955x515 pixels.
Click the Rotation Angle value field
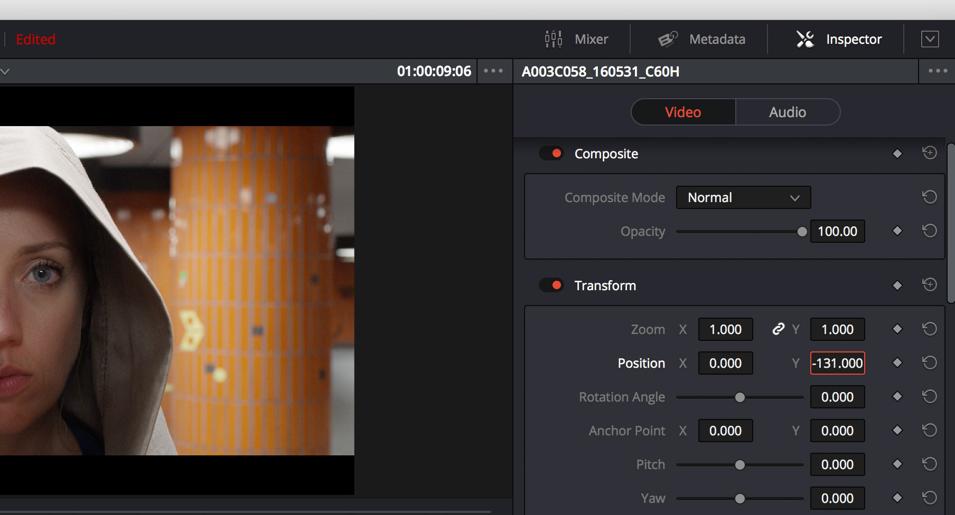(x=837, y=397)
